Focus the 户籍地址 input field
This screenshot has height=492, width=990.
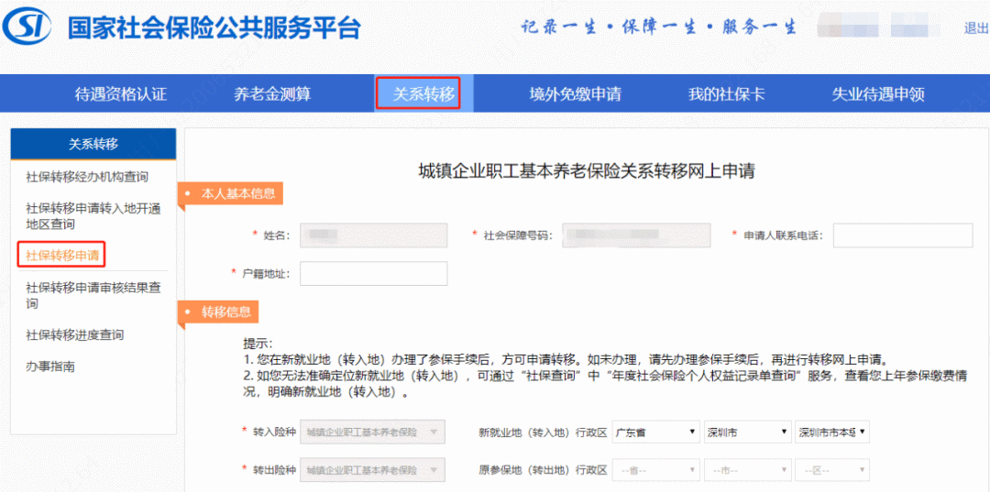(x=374, y=274)
